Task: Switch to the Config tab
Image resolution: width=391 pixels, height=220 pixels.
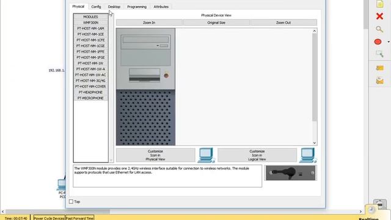Action: 96,7
